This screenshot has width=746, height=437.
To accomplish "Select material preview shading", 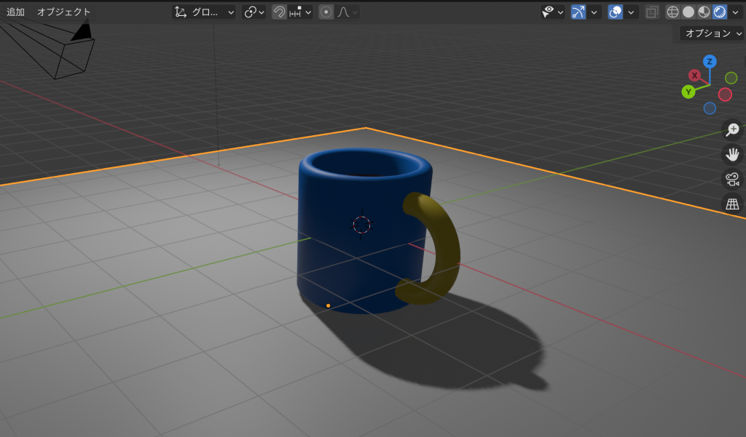I will (x=704, y=12).
